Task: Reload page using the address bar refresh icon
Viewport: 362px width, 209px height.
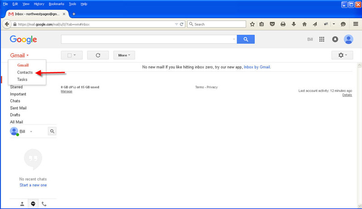Action: (x=182, y=24)
